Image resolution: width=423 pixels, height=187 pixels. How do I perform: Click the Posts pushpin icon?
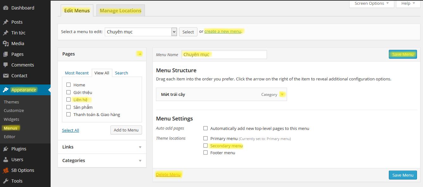(x=6, y=22)
